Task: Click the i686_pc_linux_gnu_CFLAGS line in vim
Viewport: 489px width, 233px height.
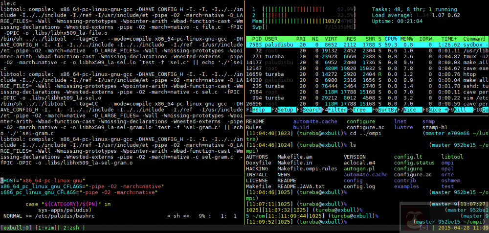Action: 79,192
